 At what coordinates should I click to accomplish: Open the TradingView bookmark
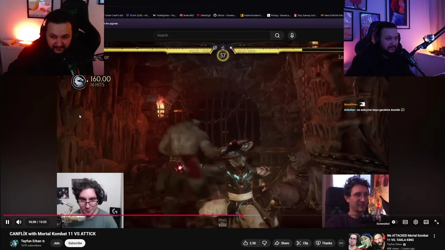pyautogui.click(x=164, y=15)
